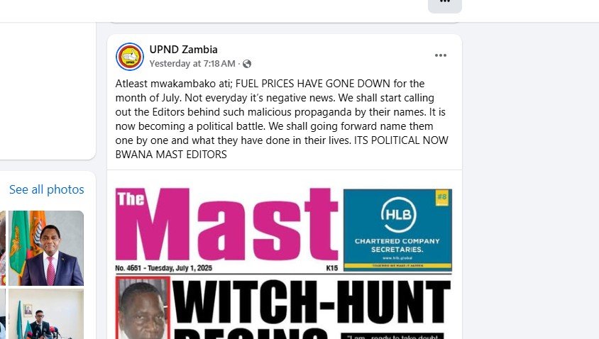Open photo of man in suit with flags
This screenshot has width=599, height=339.
pos(46,248)
